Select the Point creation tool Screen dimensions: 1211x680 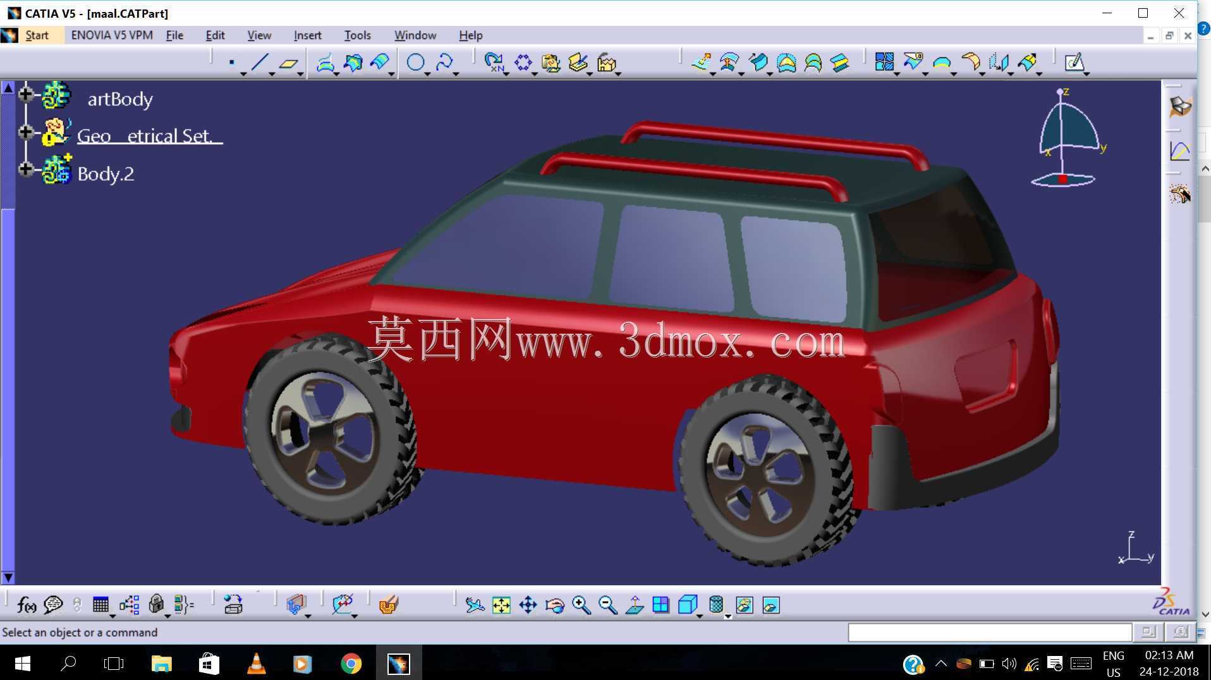coord(232,63)
